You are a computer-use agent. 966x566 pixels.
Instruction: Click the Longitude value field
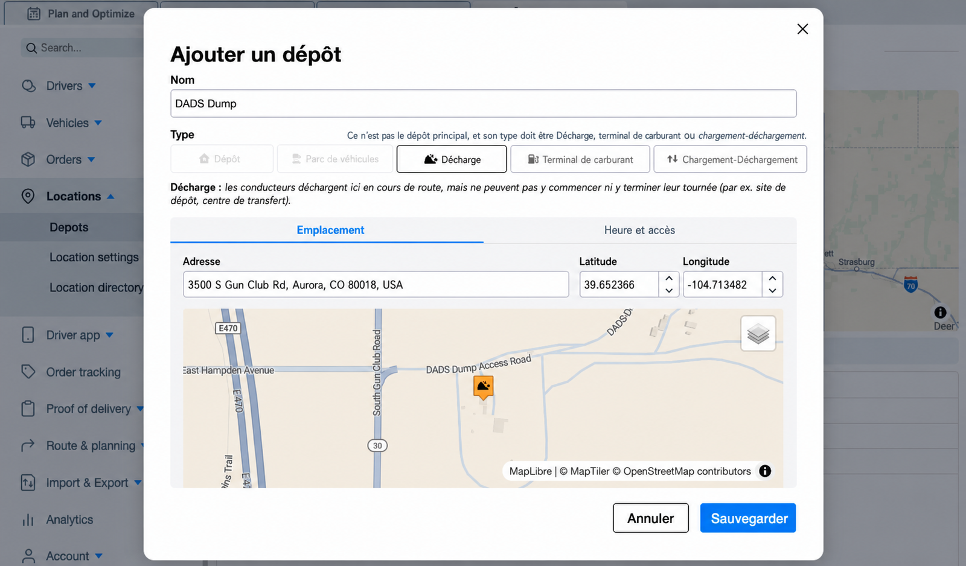[722, 285]
